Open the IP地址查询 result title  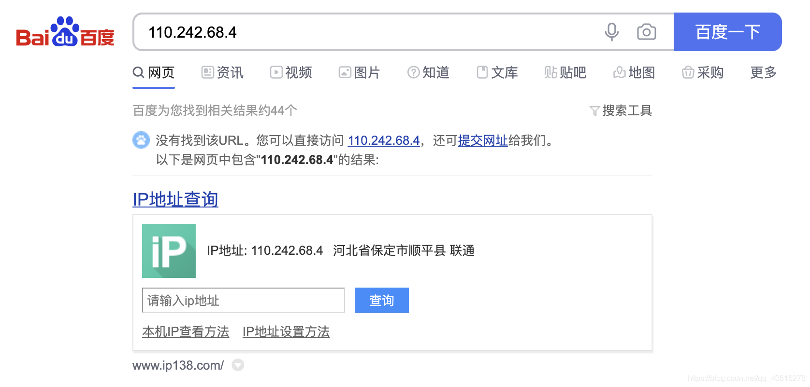tap(175, 199)
